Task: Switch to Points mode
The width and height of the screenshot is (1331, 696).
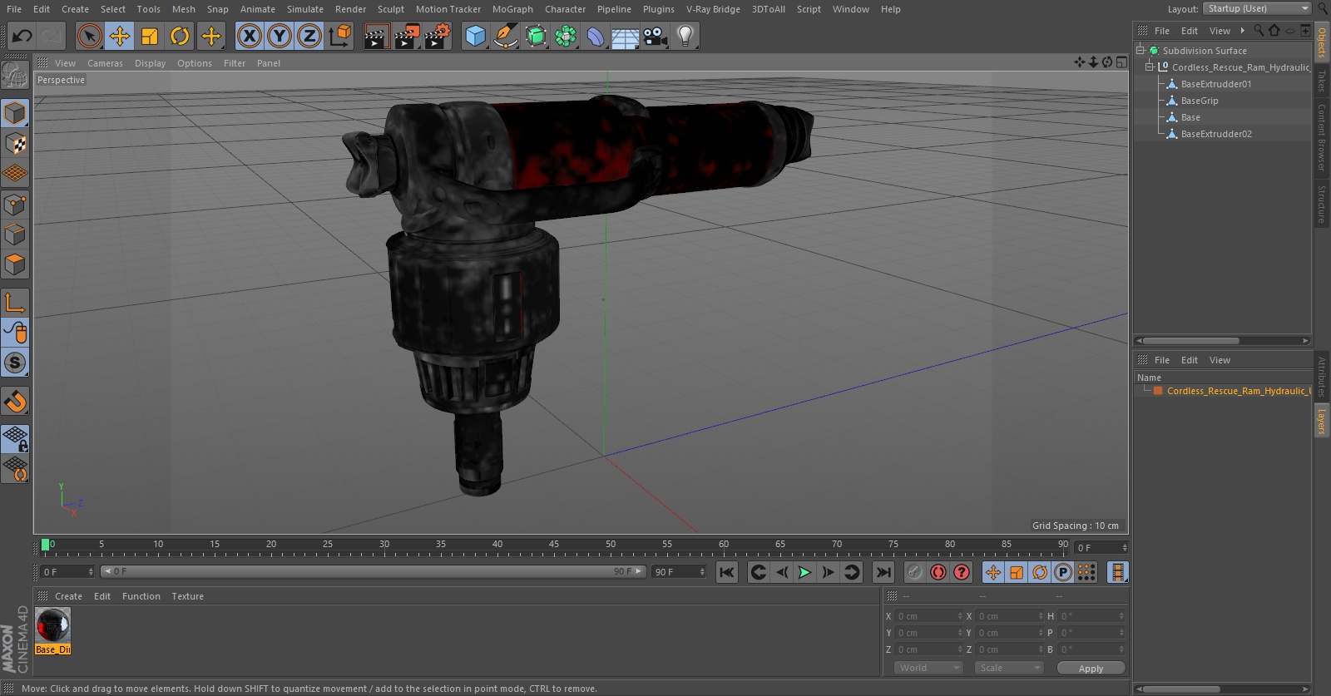Action: coord(15,205)
